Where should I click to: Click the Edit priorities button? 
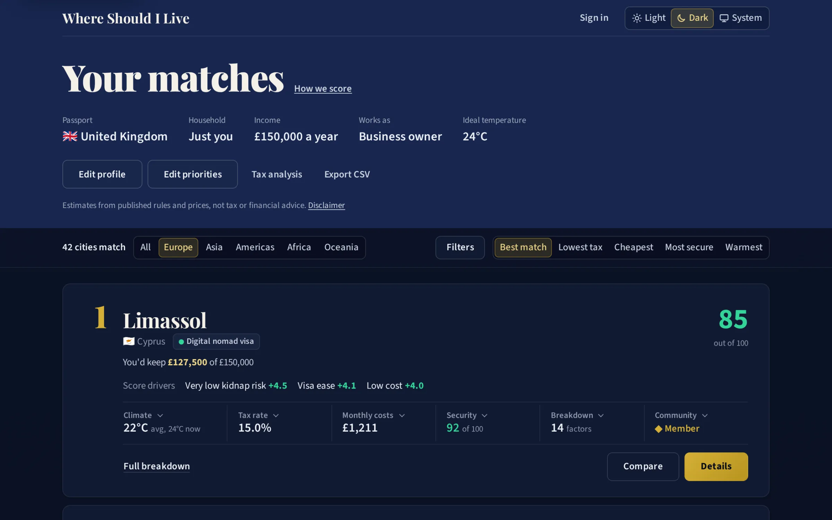tap(193, 174)
